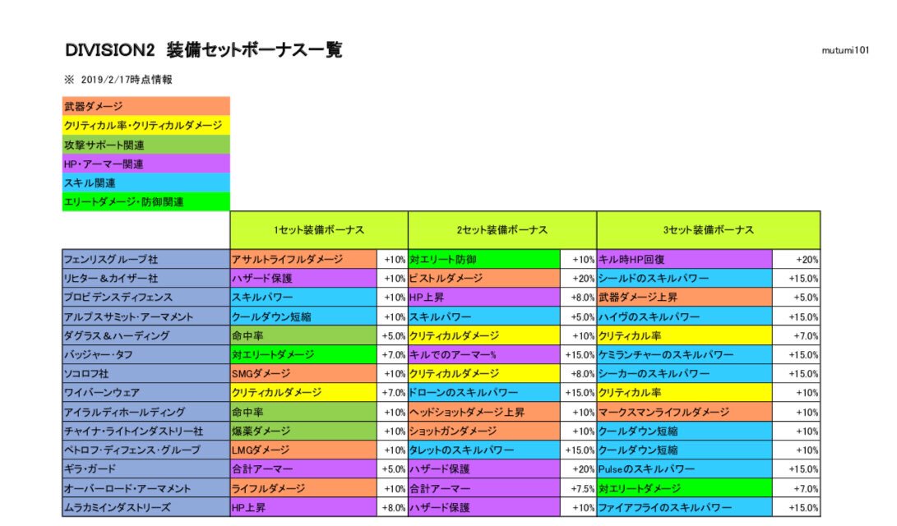Click 'クリティカル率' in the ワイバーンウェア row
The width and height of the screenshot is (897, 526).
click(x=685, y=393)
